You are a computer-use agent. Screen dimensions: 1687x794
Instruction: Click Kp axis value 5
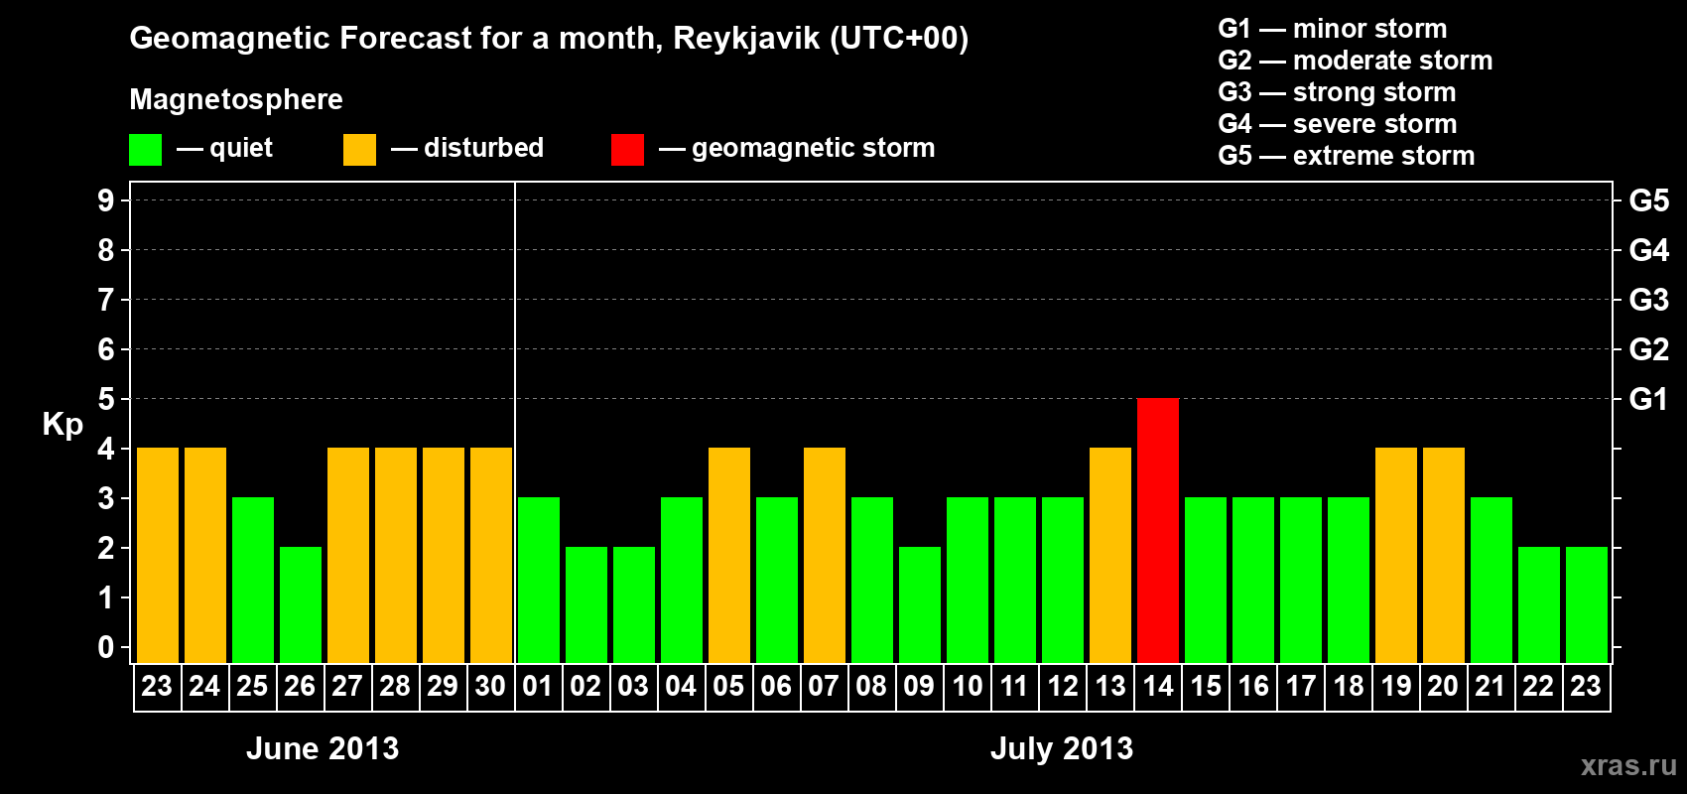[x=106, y=399]
